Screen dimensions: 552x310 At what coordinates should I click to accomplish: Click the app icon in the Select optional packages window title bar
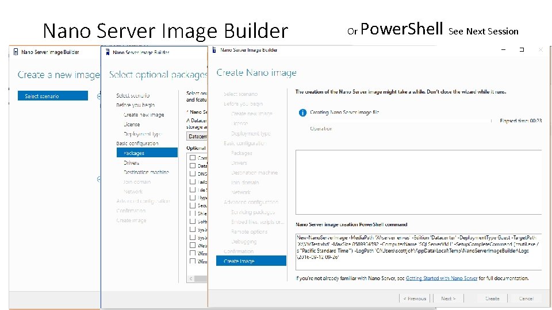point(108,52)
